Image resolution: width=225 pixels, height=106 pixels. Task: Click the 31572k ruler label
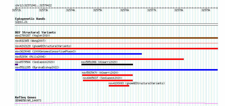(17, 10)
